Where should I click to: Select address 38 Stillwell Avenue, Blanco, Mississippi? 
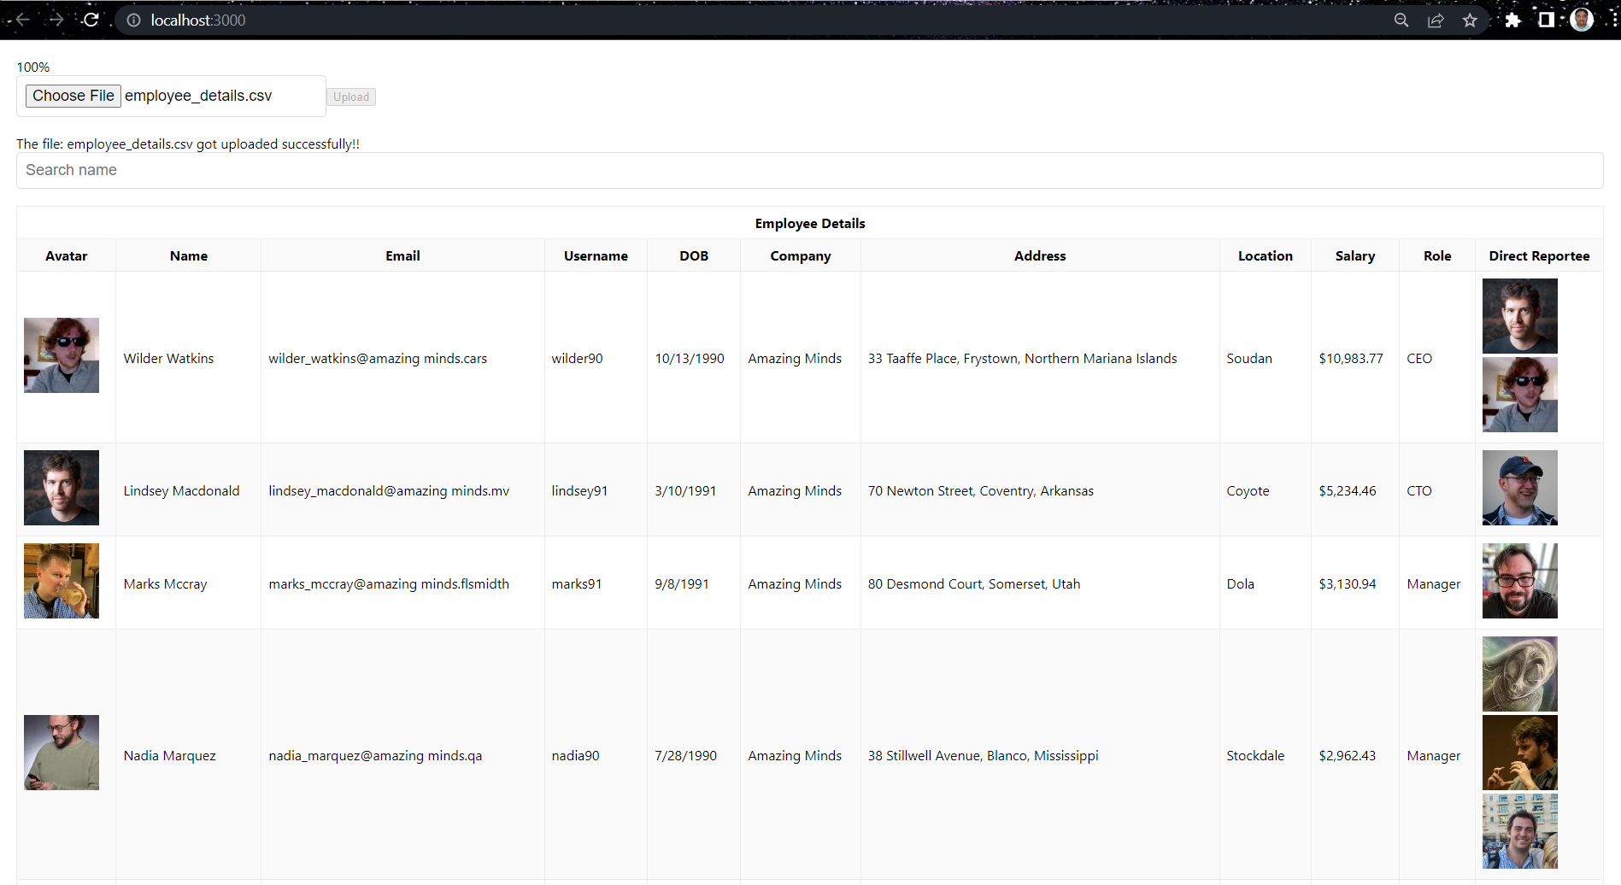984,755
